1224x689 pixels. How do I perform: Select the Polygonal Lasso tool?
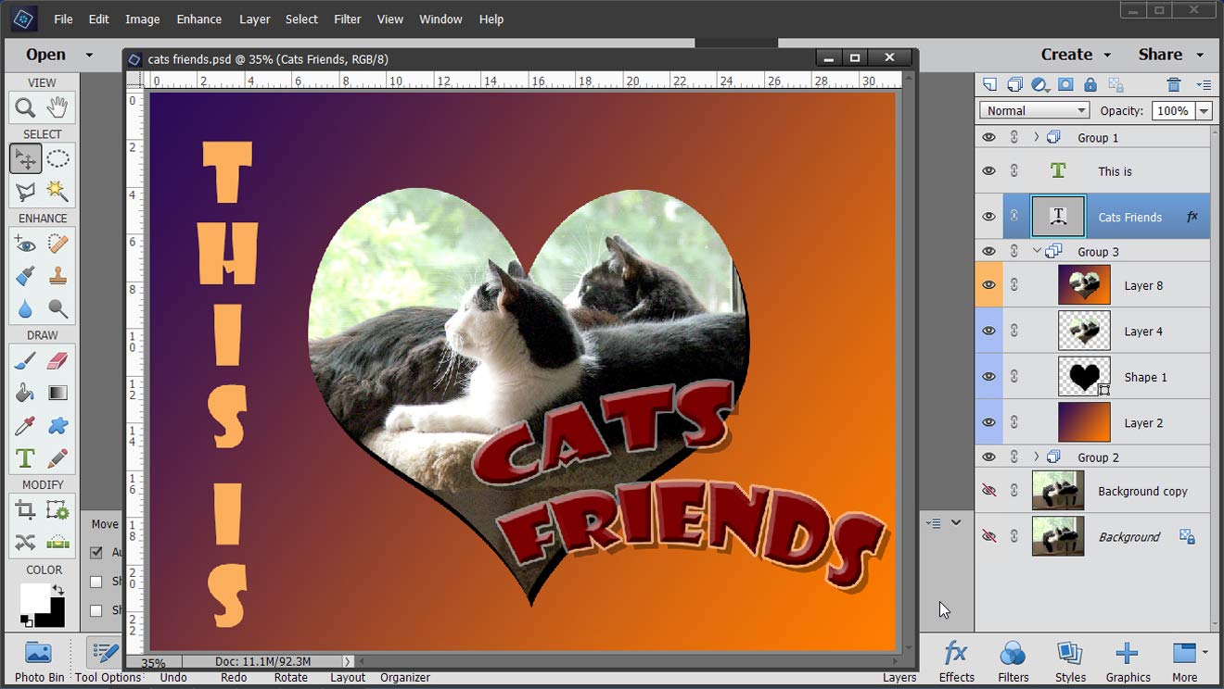[x=25, y=192]
